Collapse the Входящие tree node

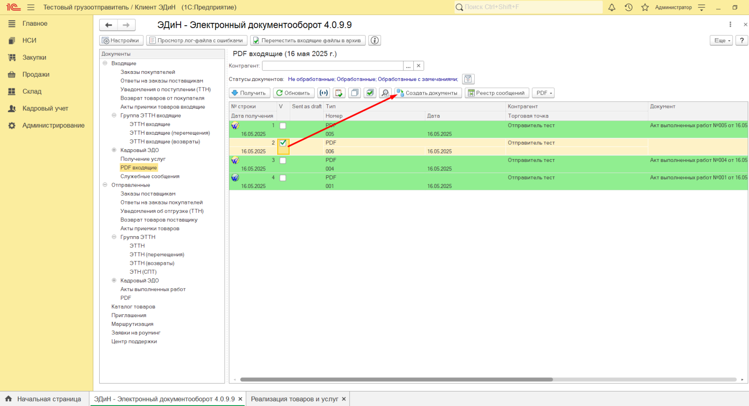(x=105, y=63)
